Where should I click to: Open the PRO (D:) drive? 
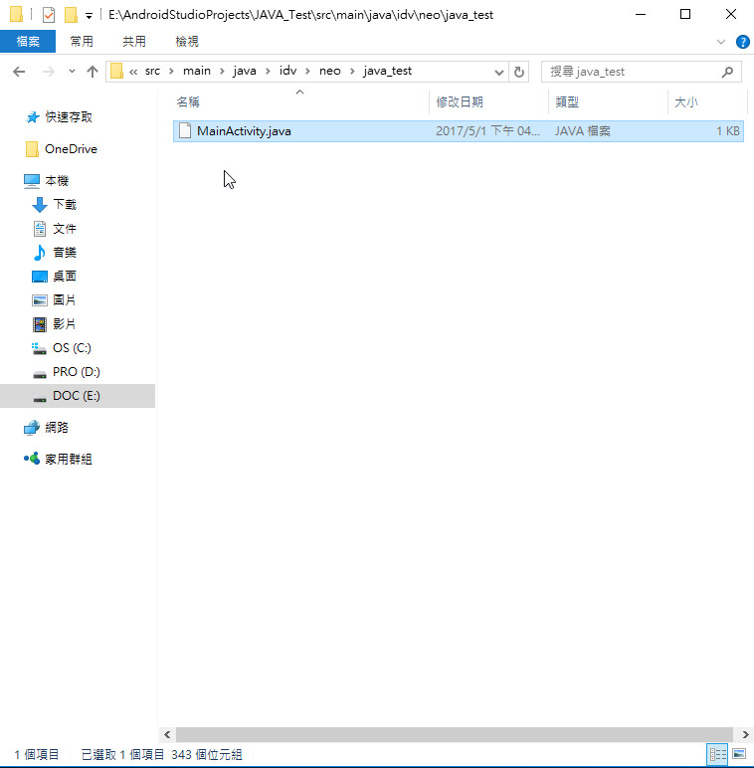[76, 372]
